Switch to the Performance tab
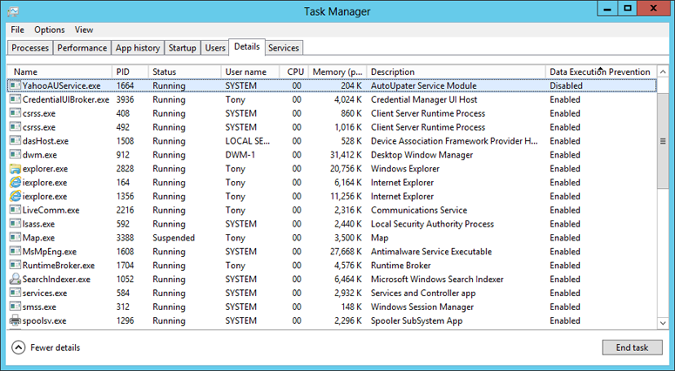Viewport: 675px width, 371px height. pyautogui.click(x=83, y=48)
